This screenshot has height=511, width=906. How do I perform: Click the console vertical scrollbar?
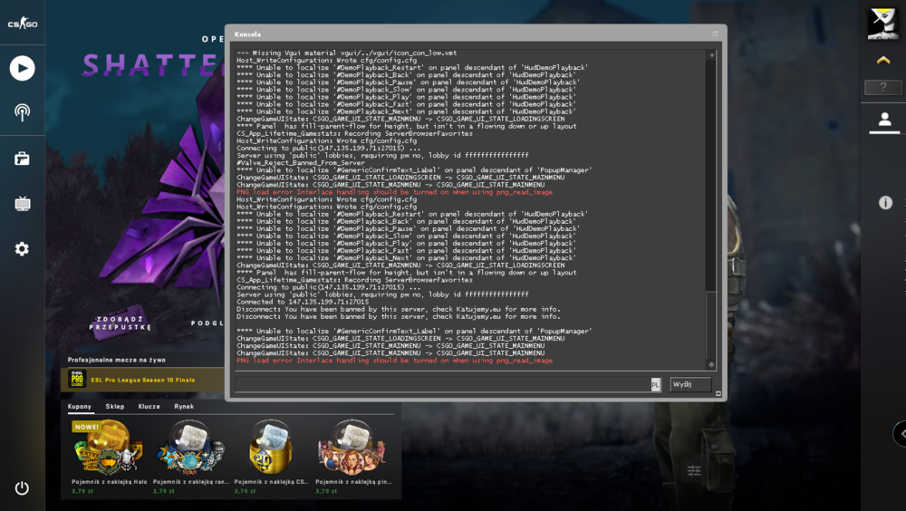click(x=711, y=209)
